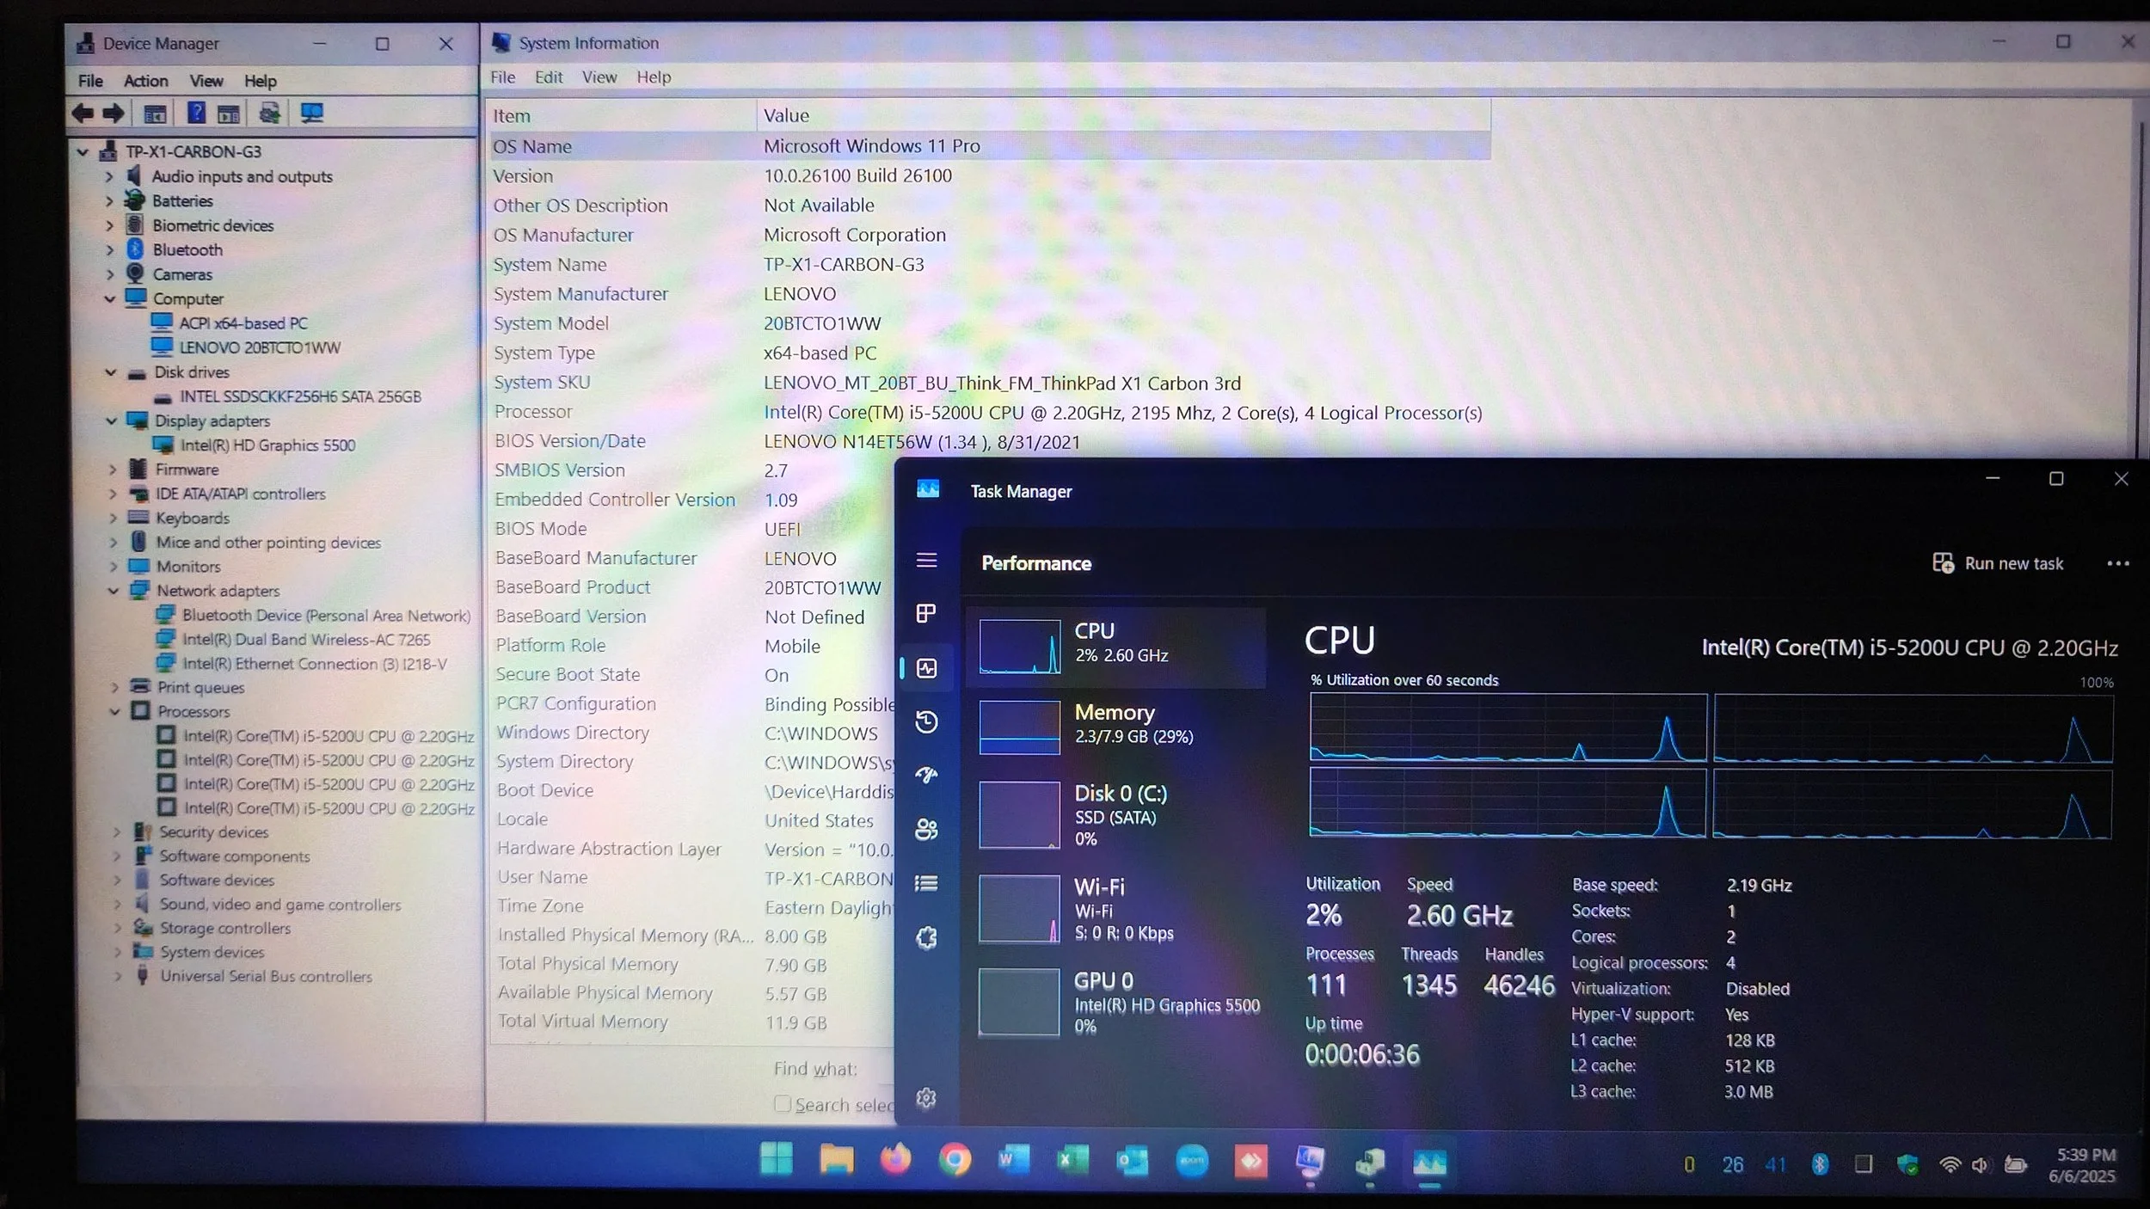Click Scan for hardware changes toolbar icon

click(x=311, y=114)
